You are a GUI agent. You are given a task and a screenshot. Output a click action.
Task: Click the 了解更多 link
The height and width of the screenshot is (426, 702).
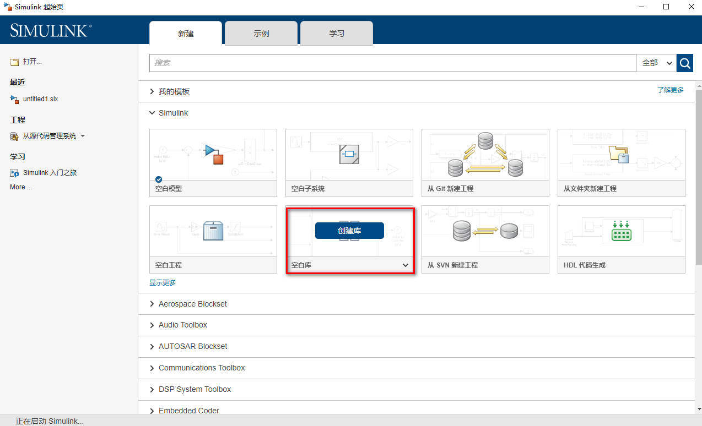671,90
